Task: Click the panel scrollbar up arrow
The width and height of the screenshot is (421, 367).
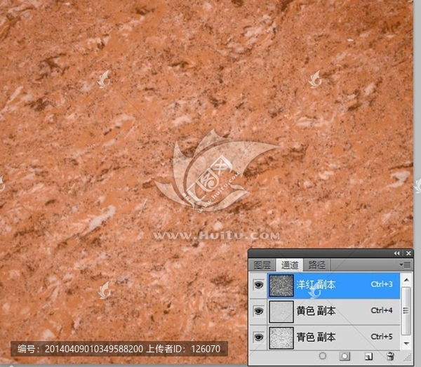Action: point(406,280)
